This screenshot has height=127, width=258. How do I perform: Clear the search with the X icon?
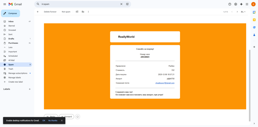tap(122, 4)
